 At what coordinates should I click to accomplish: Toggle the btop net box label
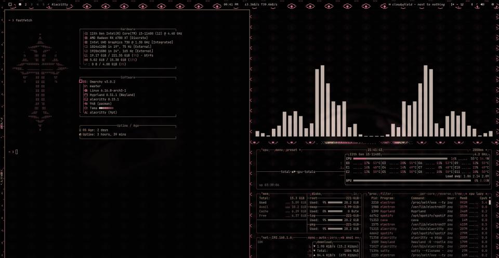point(265,237)
